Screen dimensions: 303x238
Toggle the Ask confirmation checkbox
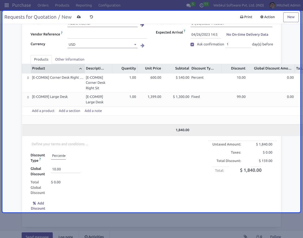[x=192, y=44]
